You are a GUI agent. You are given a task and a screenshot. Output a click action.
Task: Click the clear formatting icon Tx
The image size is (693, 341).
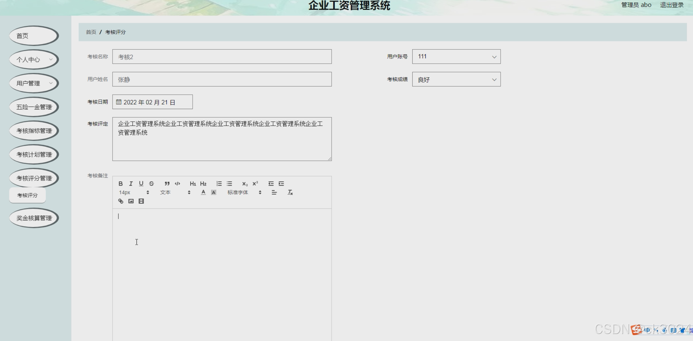click(x=290, y=192)
